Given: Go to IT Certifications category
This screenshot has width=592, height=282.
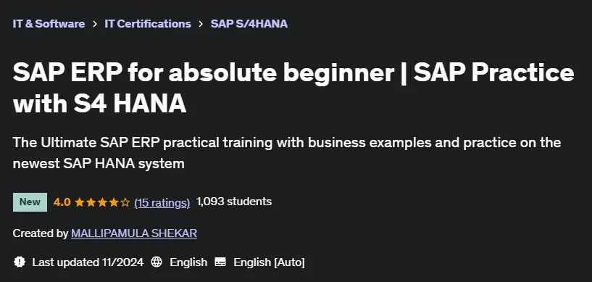Looking at the screenshot, I should (148, 24).
